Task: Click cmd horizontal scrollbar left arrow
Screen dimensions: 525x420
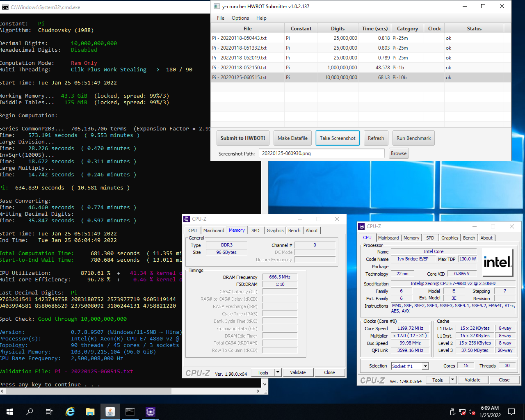Action: tap(3, 391)
